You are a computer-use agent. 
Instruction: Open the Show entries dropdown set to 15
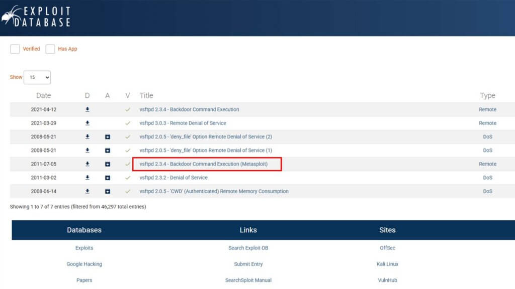[x=37, y=77]
